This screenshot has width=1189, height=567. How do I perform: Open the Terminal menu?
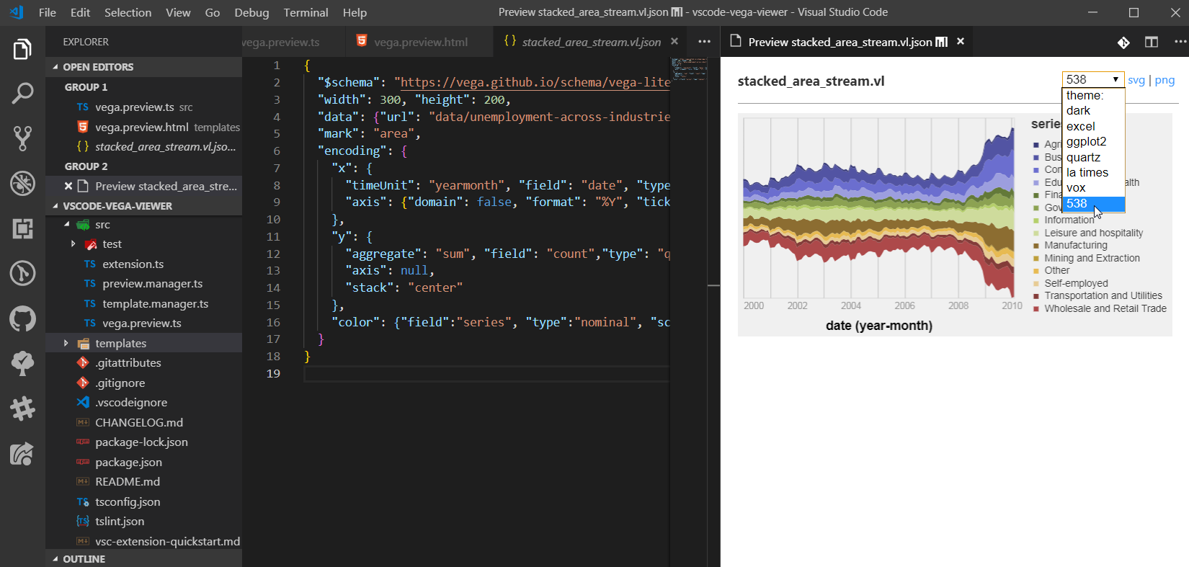(x=306, y=12)
